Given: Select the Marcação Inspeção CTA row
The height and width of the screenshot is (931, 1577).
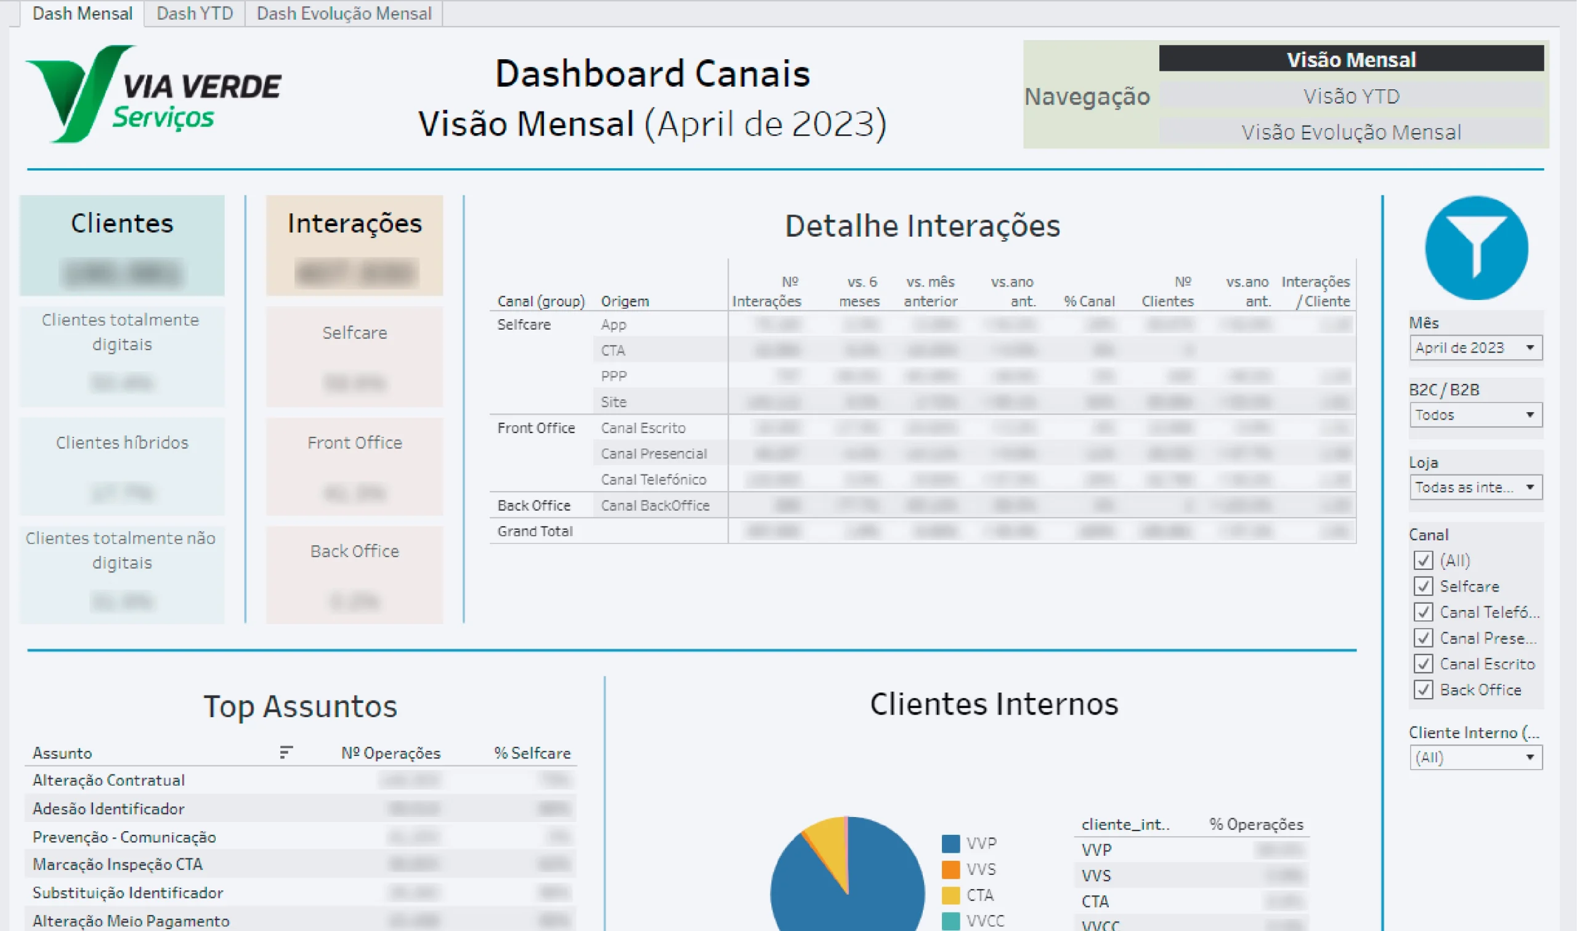Looking at the screenshot, I should pos(301,864).
